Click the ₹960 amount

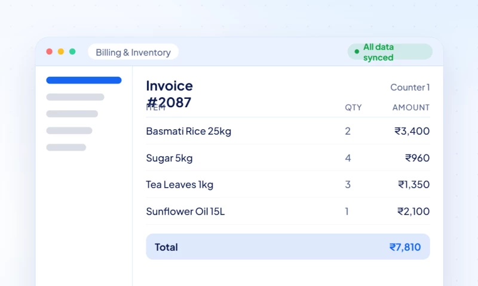tap(417, 158)
